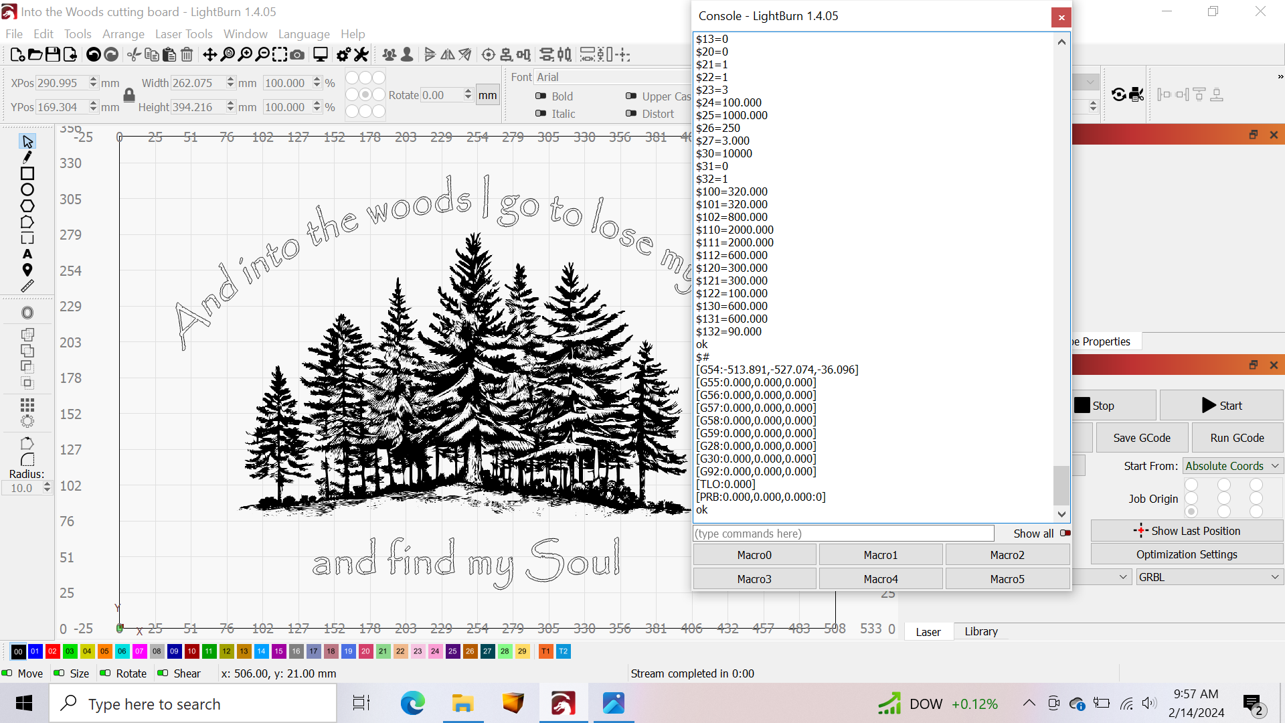The width and height of the screenshot is (1285, 723).
Task: Click the aspect ratio lock icon
Action: (x=129, y=95)
